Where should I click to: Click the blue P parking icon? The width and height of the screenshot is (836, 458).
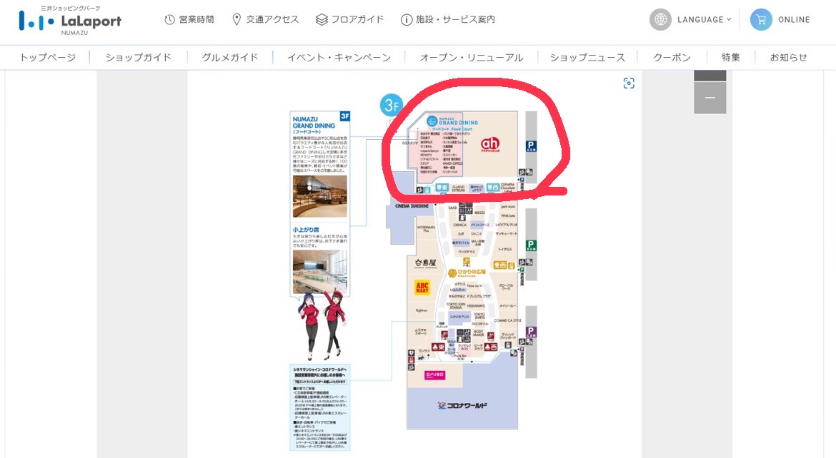530,146
